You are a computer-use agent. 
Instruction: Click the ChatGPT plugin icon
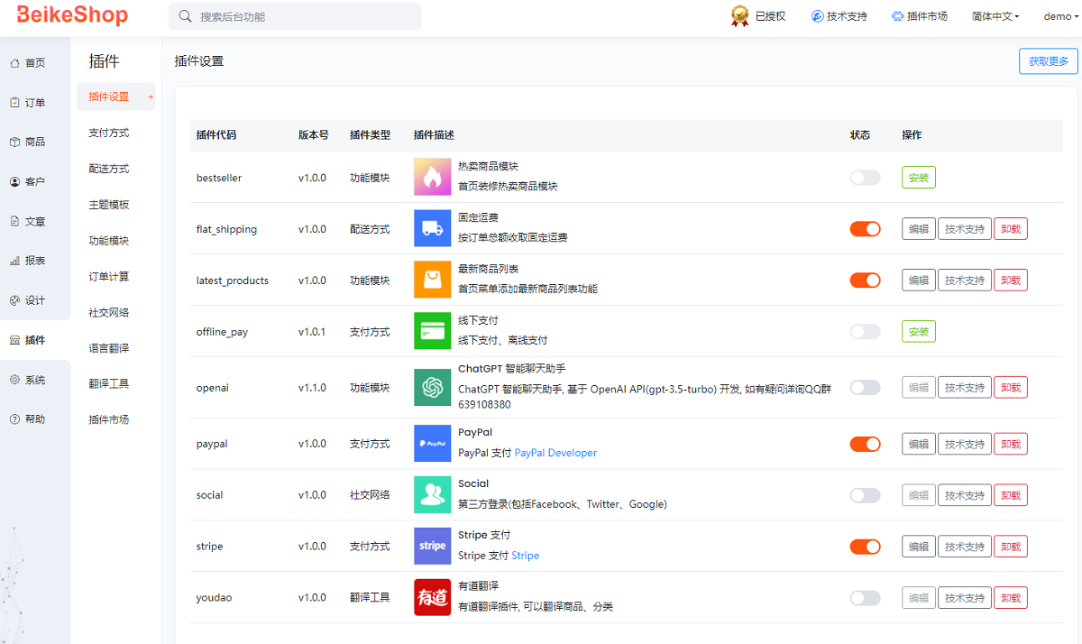[x=432, y=388]
